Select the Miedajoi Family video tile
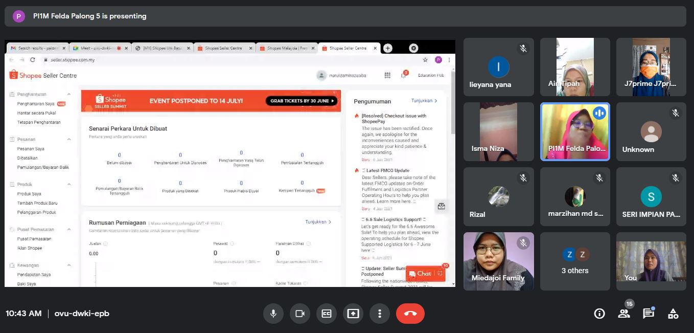This screenshot has width=694, height=333. coord(498,261)
